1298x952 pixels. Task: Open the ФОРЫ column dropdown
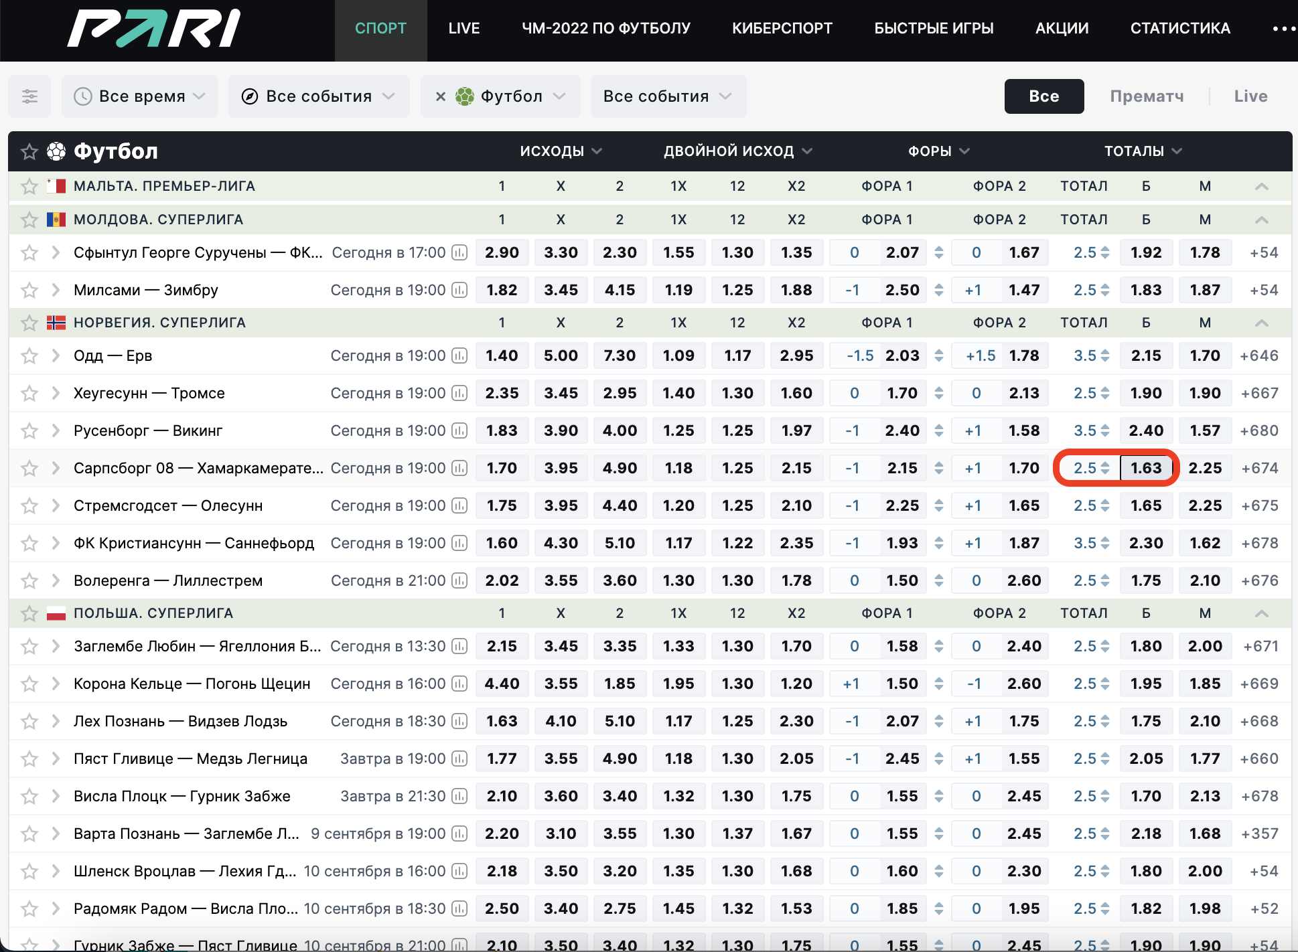938,151
